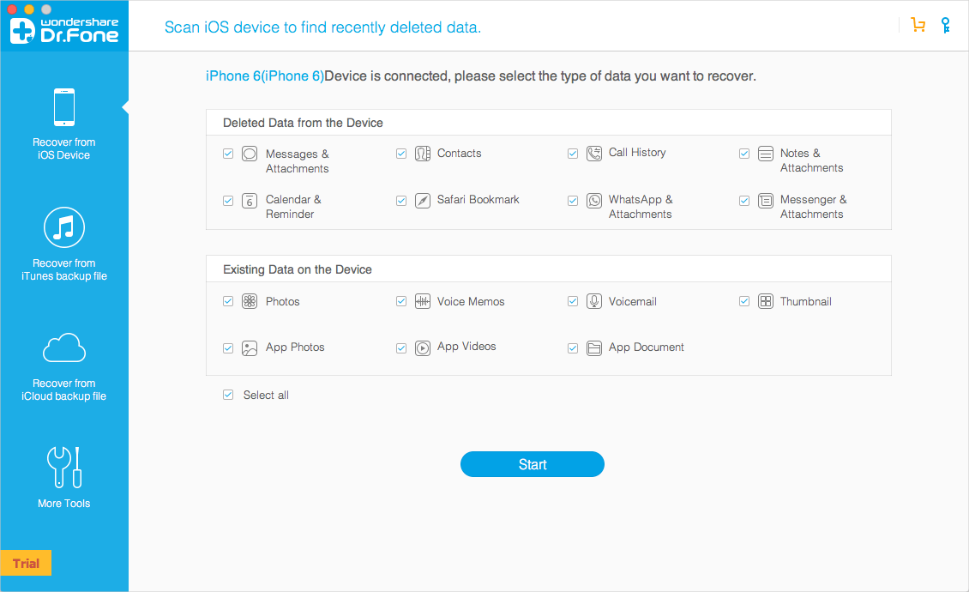Open the cloud iCloud backup recovery icon
969x592 pixels.
pyautogui.click(x=64, y=347)
